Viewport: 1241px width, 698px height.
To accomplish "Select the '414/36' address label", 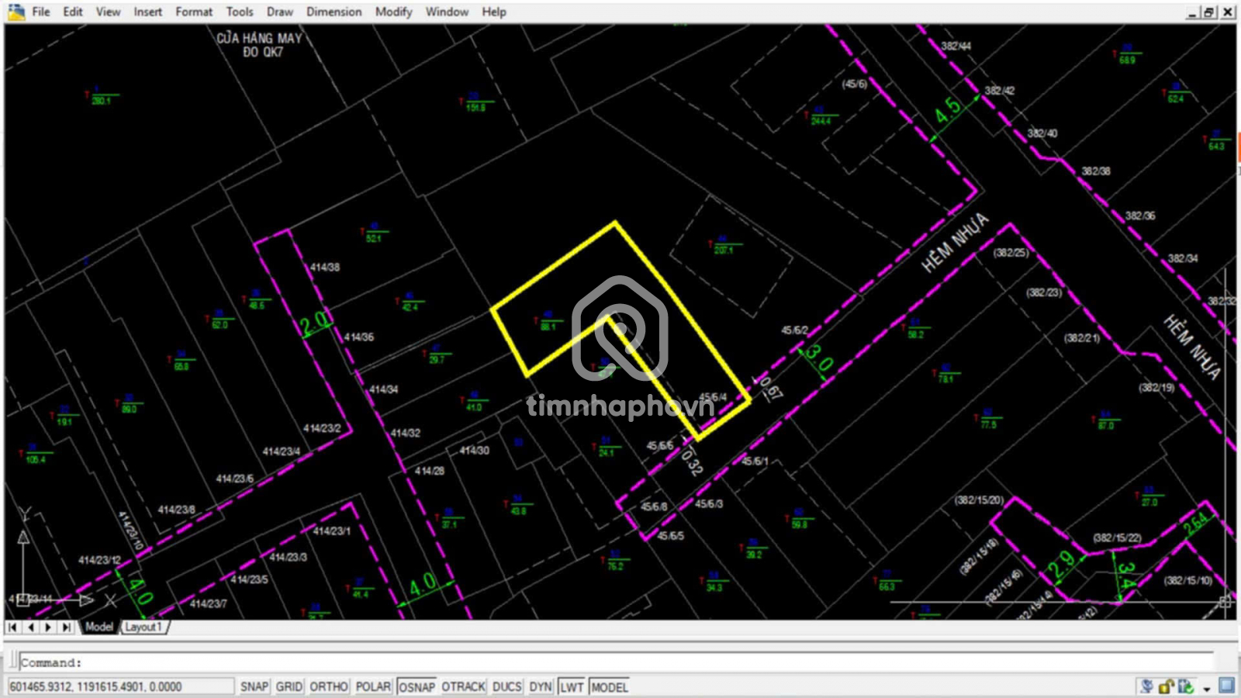I will 359,337.
